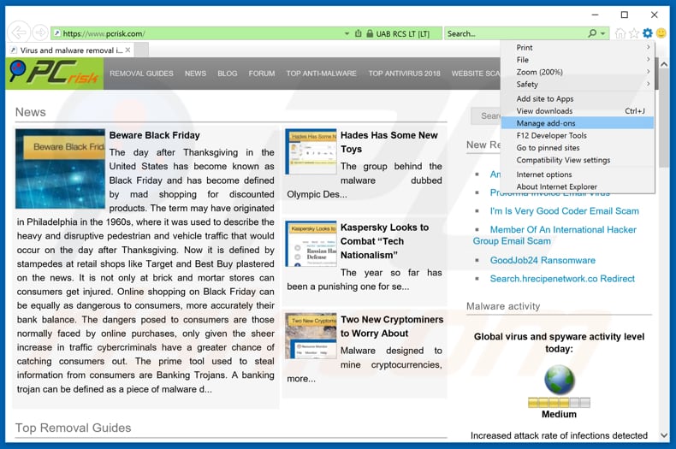Open Favorites star icon
Viewport: 676px width, 449px height.
point(634,33)
